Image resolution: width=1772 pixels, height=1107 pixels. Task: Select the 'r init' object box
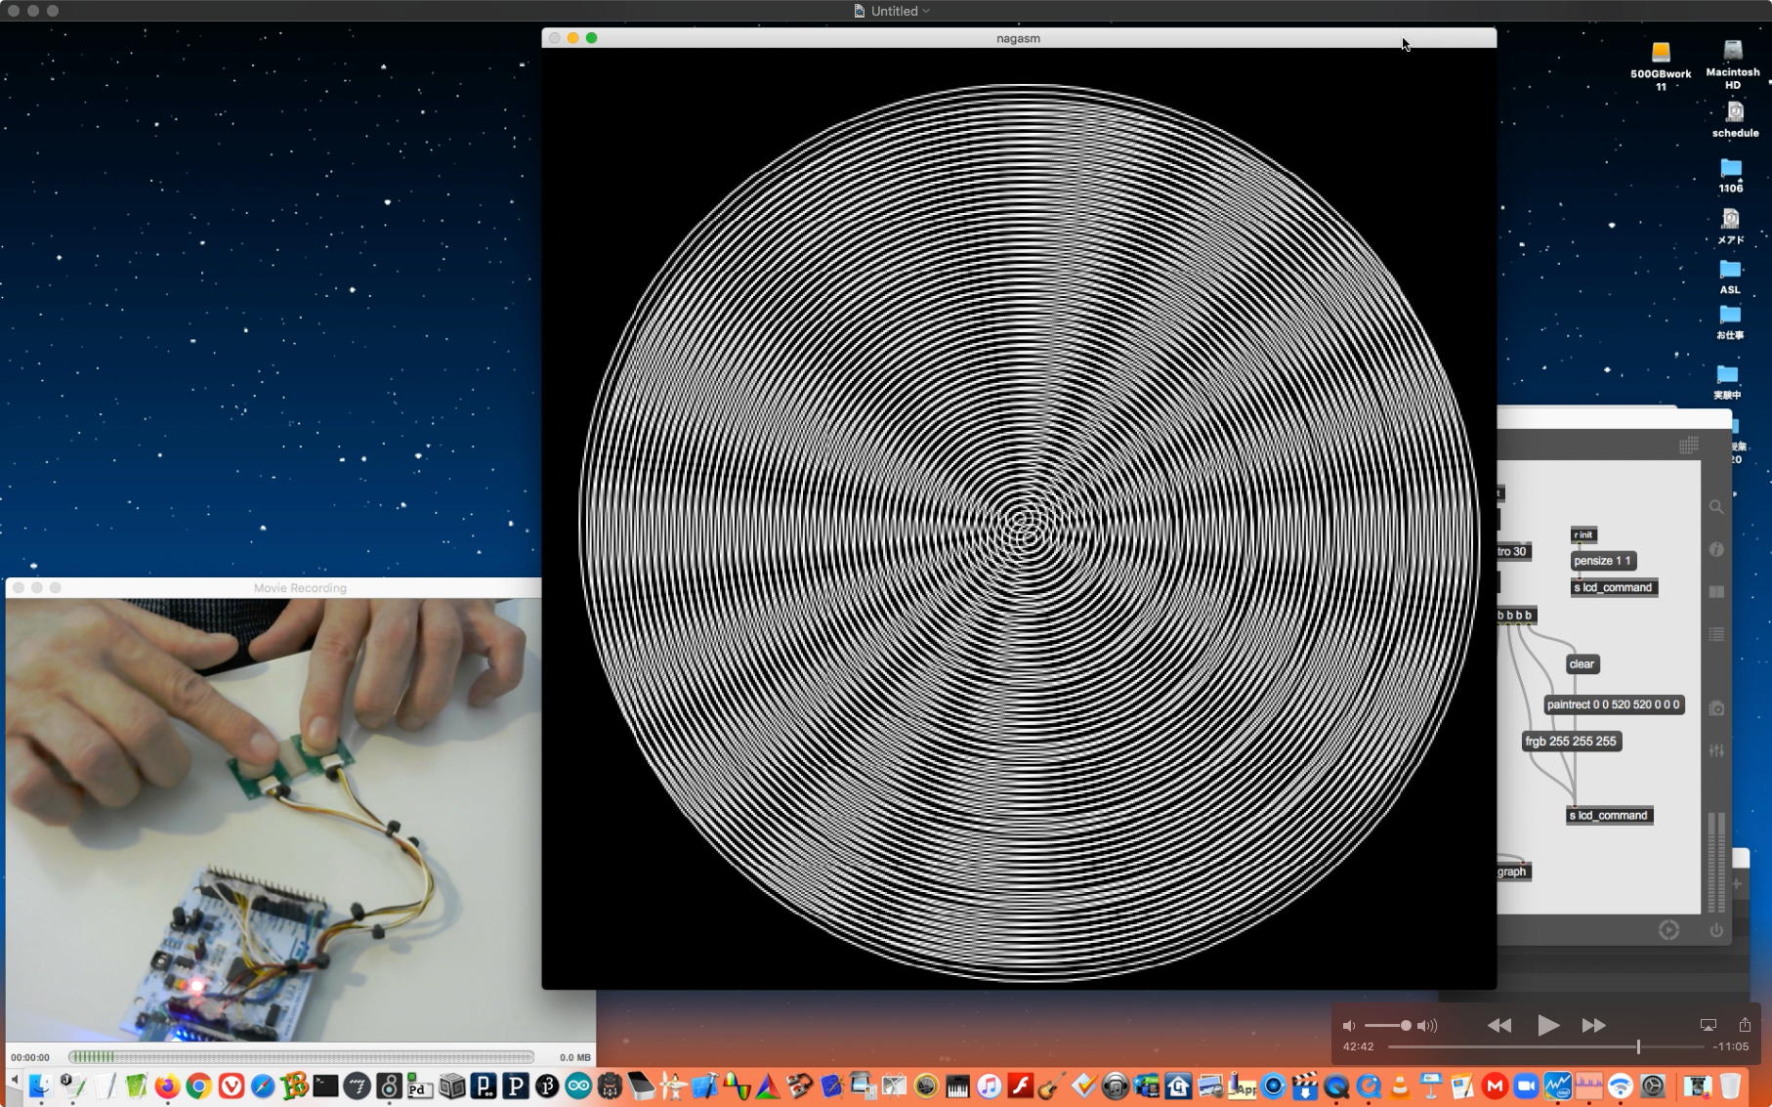point(1583,534)
